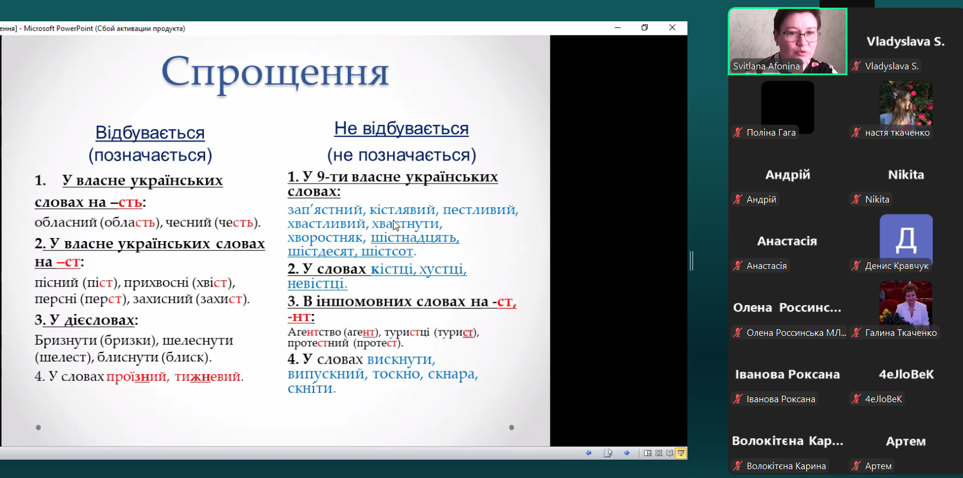
Task: Open the slide navigation menu icon in status bar
Action: tap(608, 453)
